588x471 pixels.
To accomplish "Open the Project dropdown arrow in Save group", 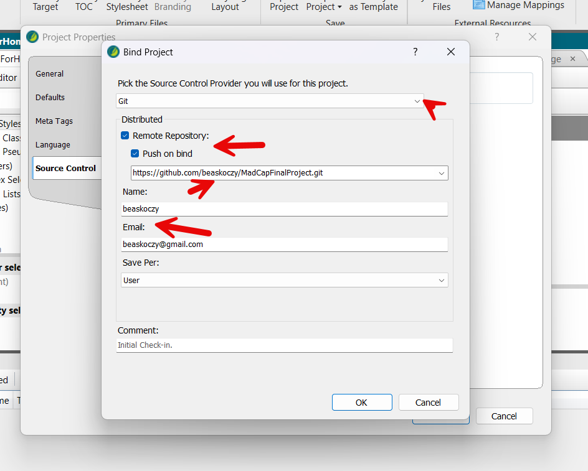I will tap(339, 7).
